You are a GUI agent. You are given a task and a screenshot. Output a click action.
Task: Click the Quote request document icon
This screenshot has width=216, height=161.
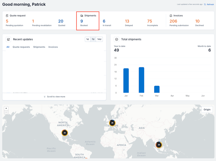pyautogui.click(x=7, y=15)
